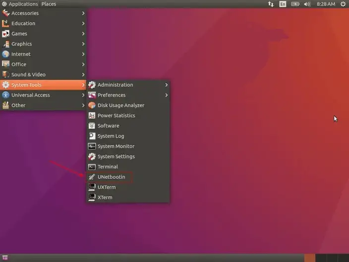
Task: Open the Places menu
Action: 49,4
